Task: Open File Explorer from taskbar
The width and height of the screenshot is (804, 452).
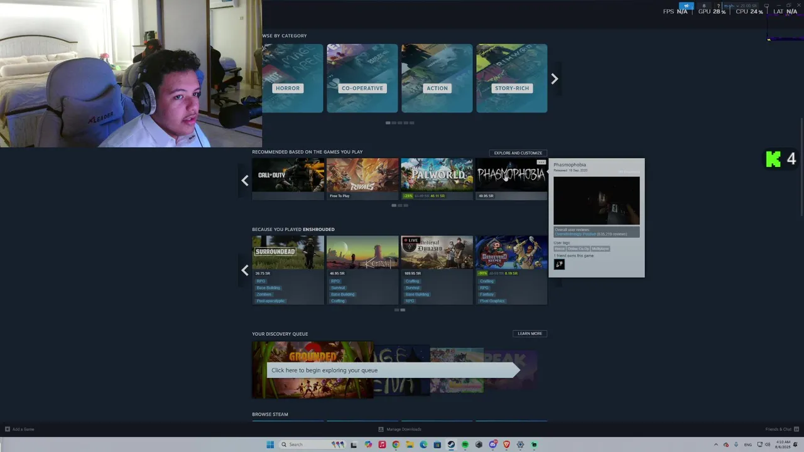Action: click(410, 444)
